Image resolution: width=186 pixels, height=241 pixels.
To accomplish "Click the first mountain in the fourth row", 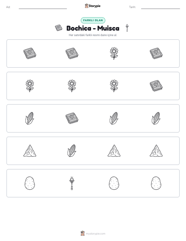I will click(x=30, y=151).
